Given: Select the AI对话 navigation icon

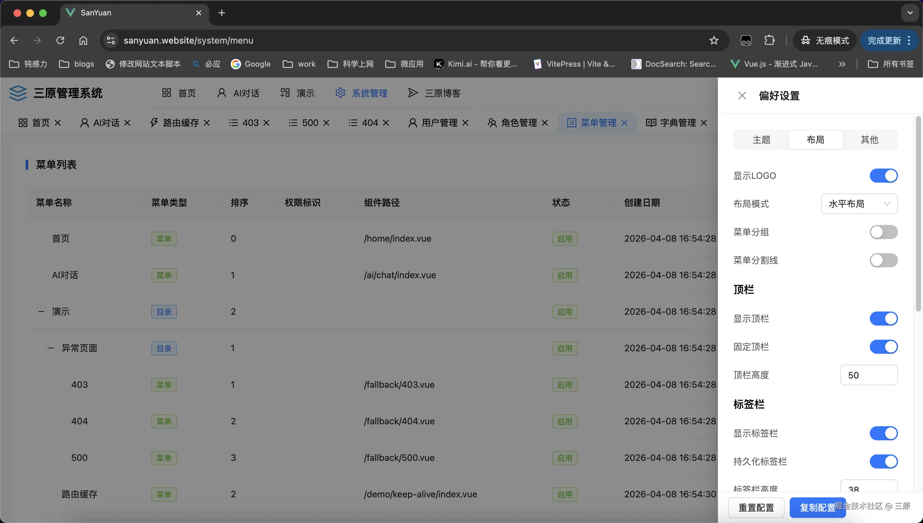Looking at the screenshot, I should coord(221,93).
